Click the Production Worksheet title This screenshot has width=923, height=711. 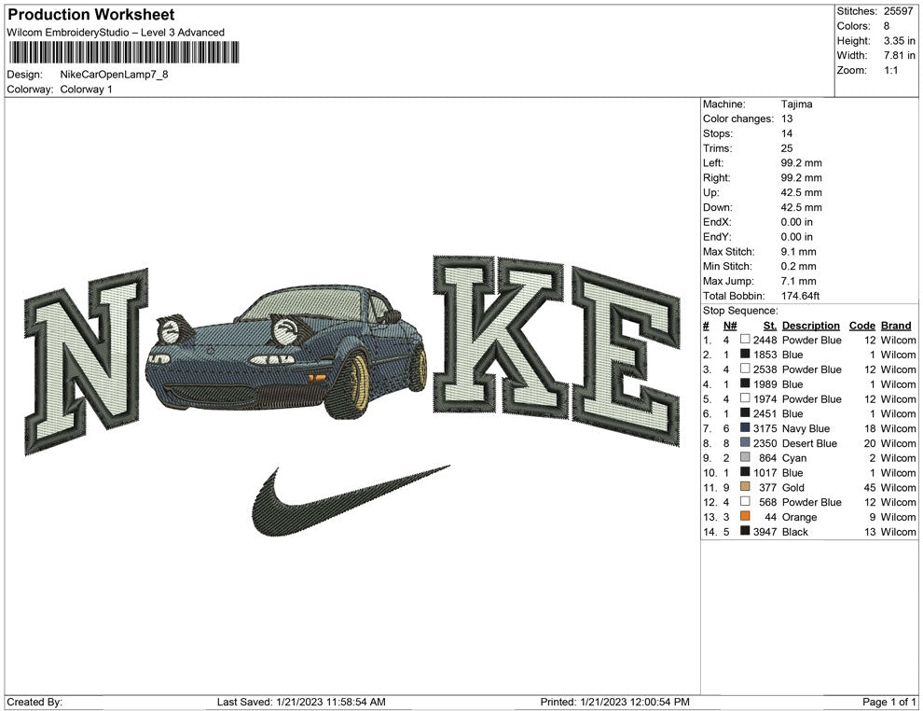pyautogui.click(x=90, y=15)
